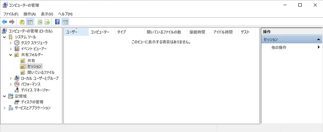
Task: Select 共有 under 共有フォルダー
Action: point(31,61)
